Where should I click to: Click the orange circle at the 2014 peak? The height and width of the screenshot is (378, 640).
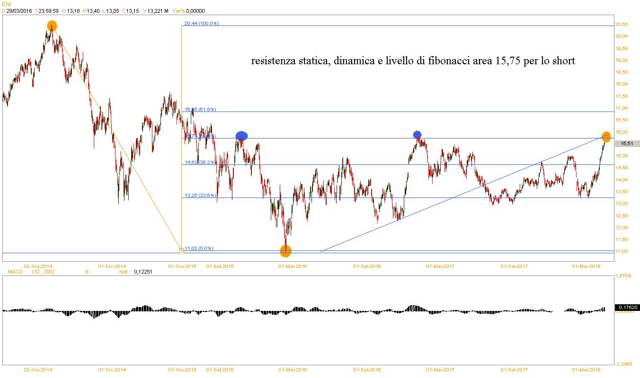pos(52,26)
